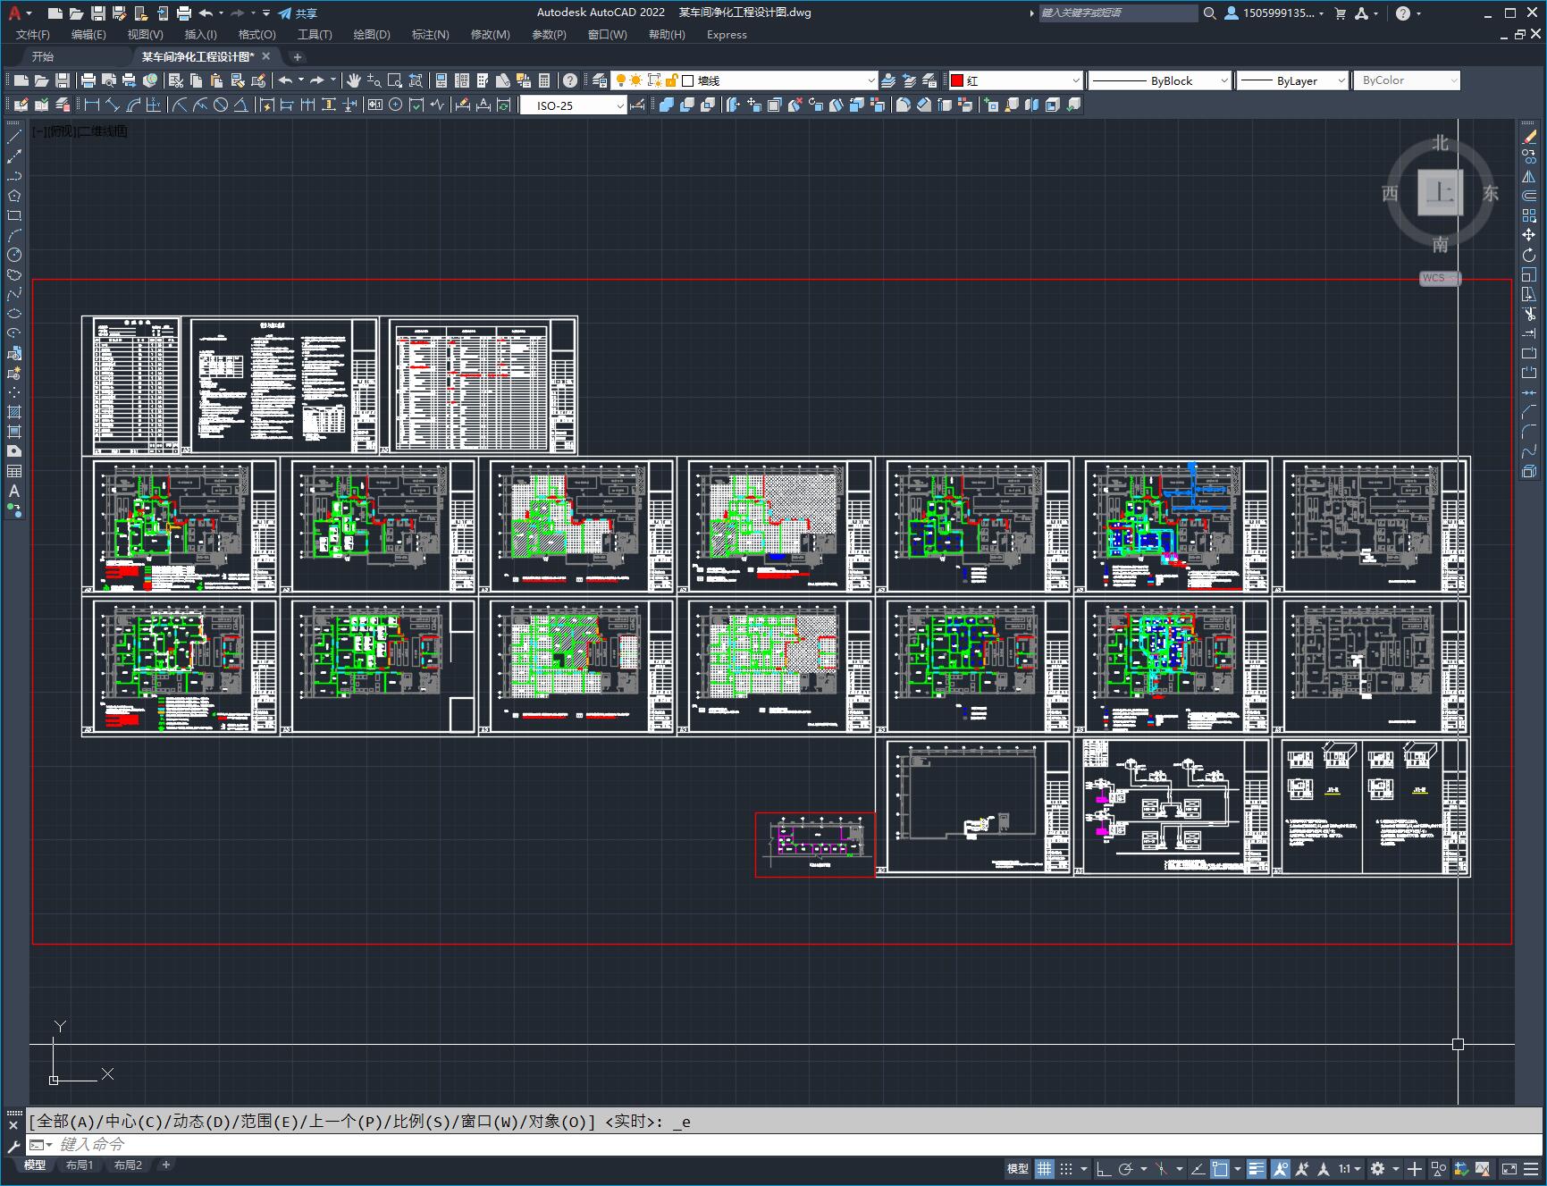Image resolution: width=1547 pixels, height=1186 pixels.
Task: Click the Plot printer icon
Action: [88, 80]
